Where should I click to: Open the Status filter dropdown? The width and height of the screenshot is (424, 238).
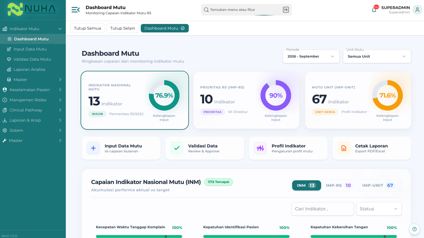tap(379, 209)
